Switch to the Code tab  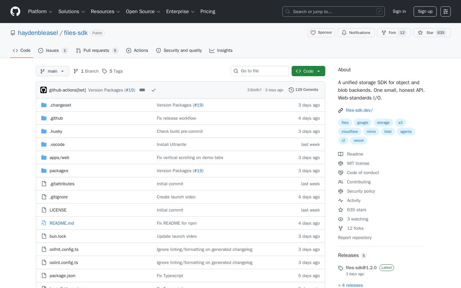pyautogui.click(x=22, y=51)
